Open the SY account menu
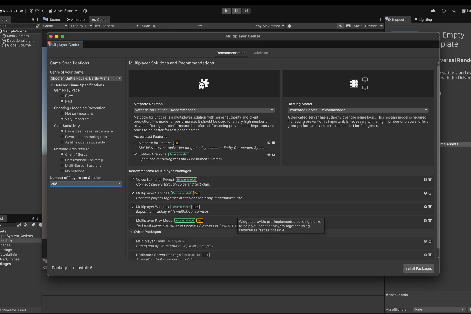Screen dimensions: 471x314 pyautogui.click(x=37, y=11)
